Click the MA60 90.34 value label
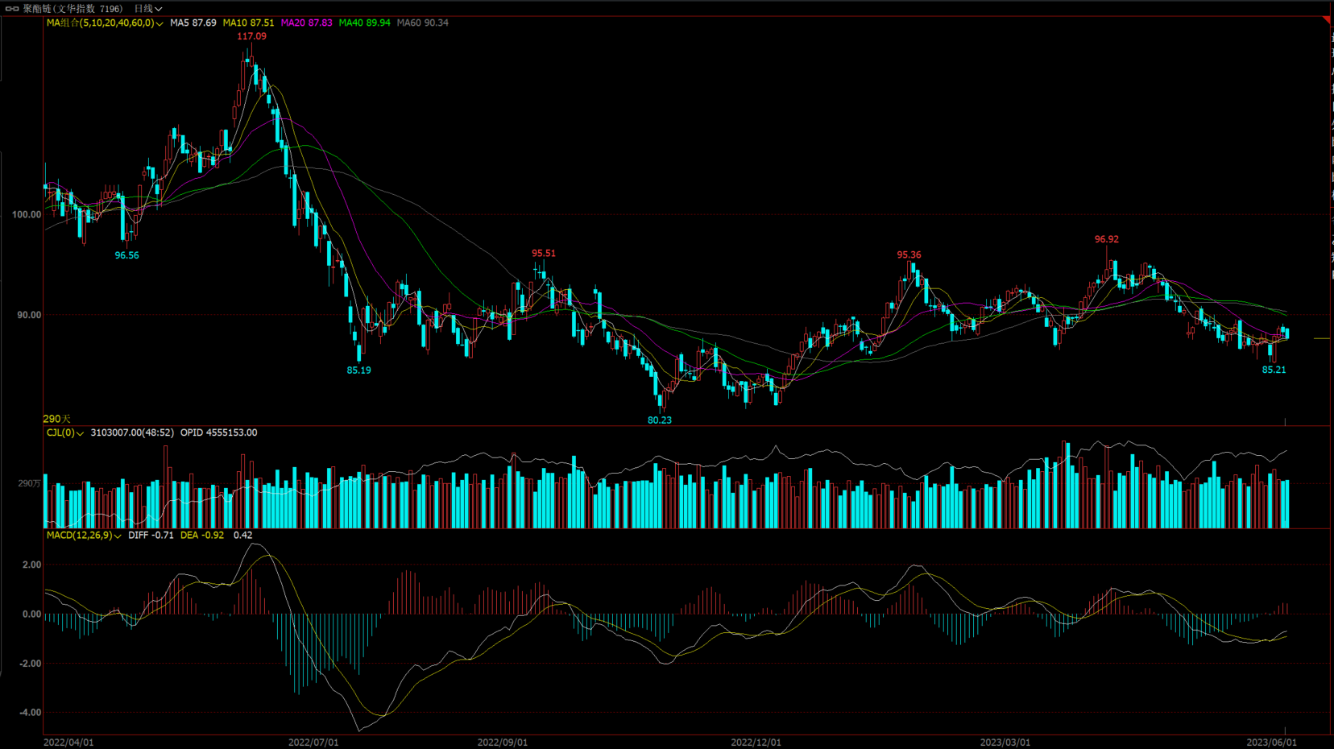This screenshot has width=1334, height=749. [423, 23]
